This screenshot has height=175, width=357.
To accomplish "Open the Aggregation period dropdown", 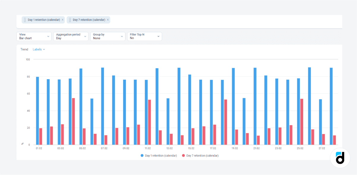I will coord(71,36).
